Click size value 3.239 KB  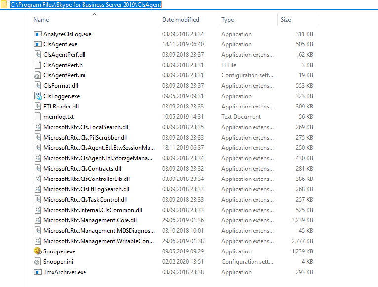click(302, 220)
